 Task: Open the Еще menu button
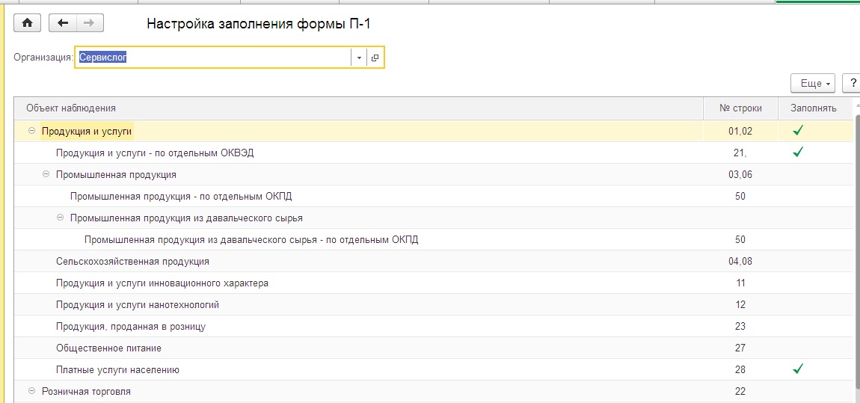click(x=812, y=83)
